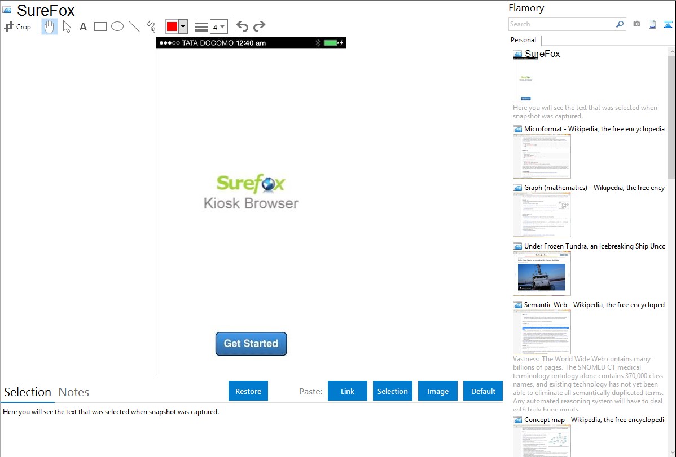This screenshot has height=457, width=676.
Task: Click the sidebar scroll down arrow
Action: 671,452
